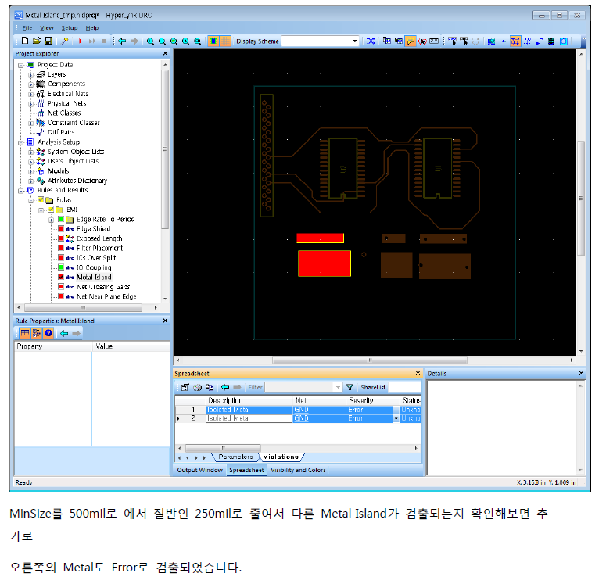Viewport: 606px width, 584px height.
Task: Toggle the Metal Island rule checkbox
Action: pyautogui.click(x=60, y=277)
